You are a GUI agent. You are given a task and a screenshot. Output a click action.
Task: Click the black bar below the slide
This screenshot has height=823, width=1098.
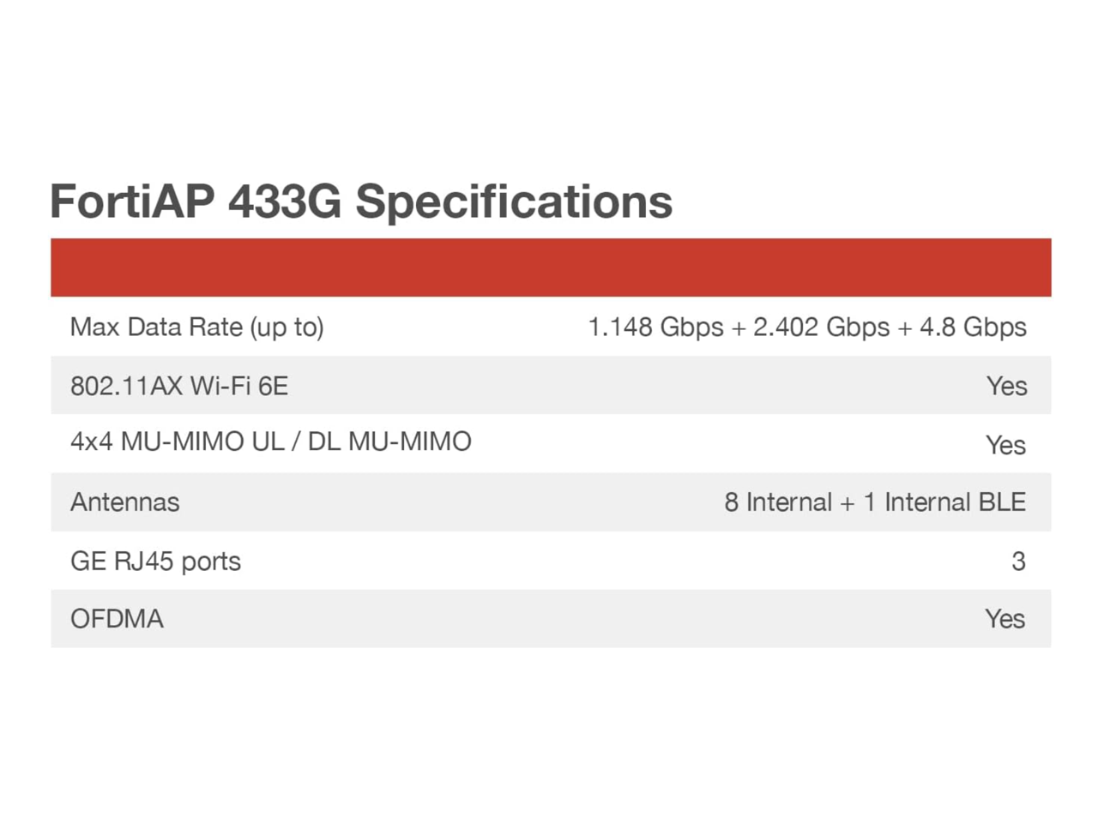(549, 764)
